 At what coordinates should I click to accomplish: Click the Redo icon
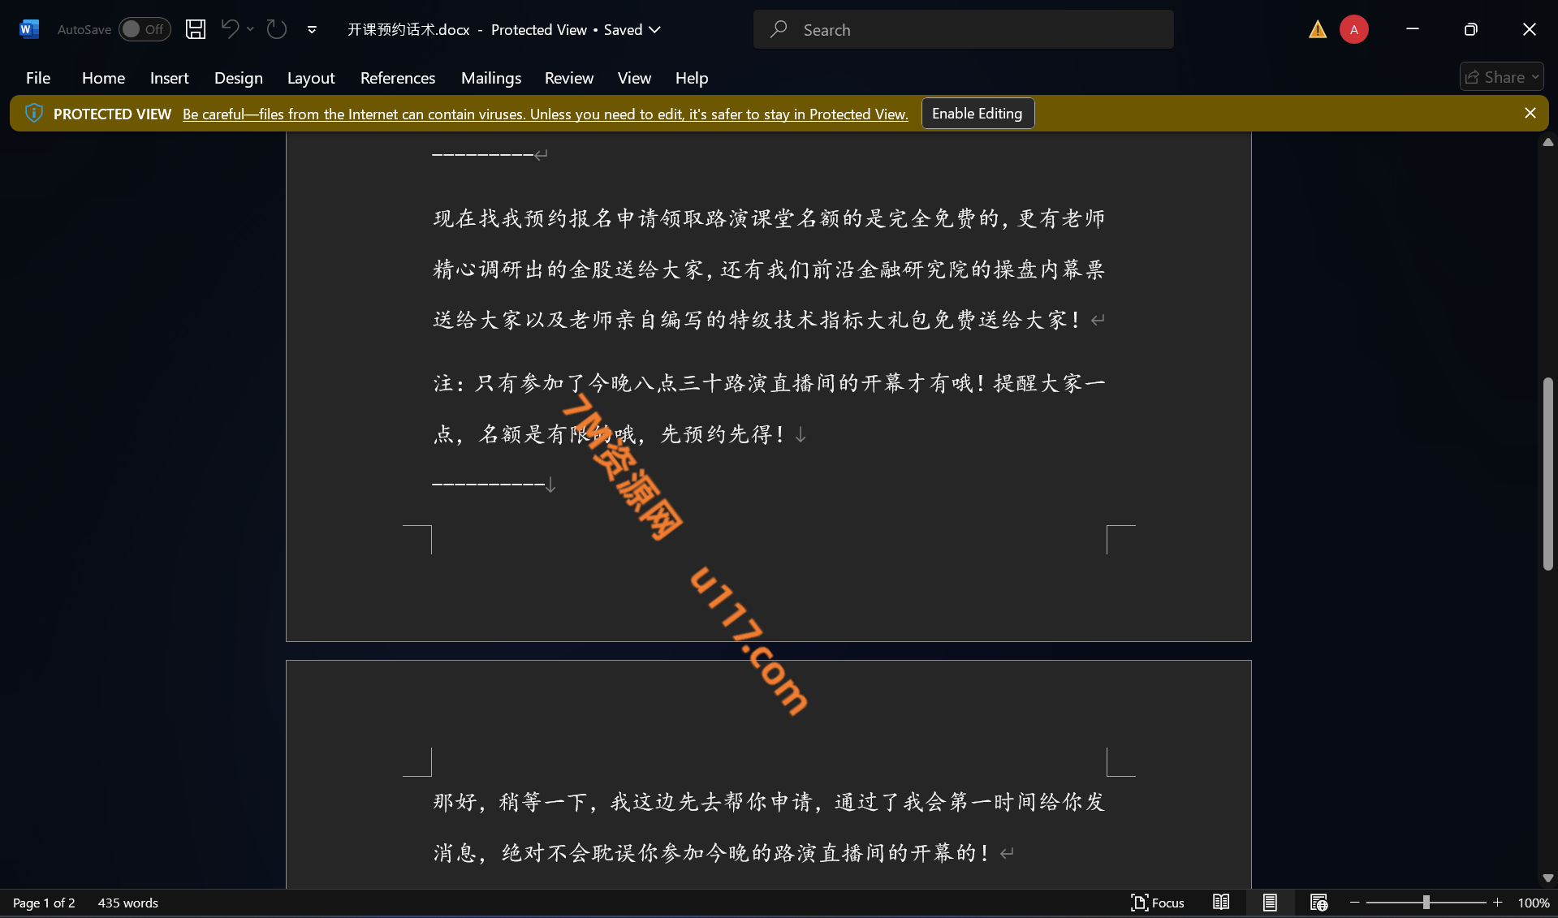[x=277, y=30]
